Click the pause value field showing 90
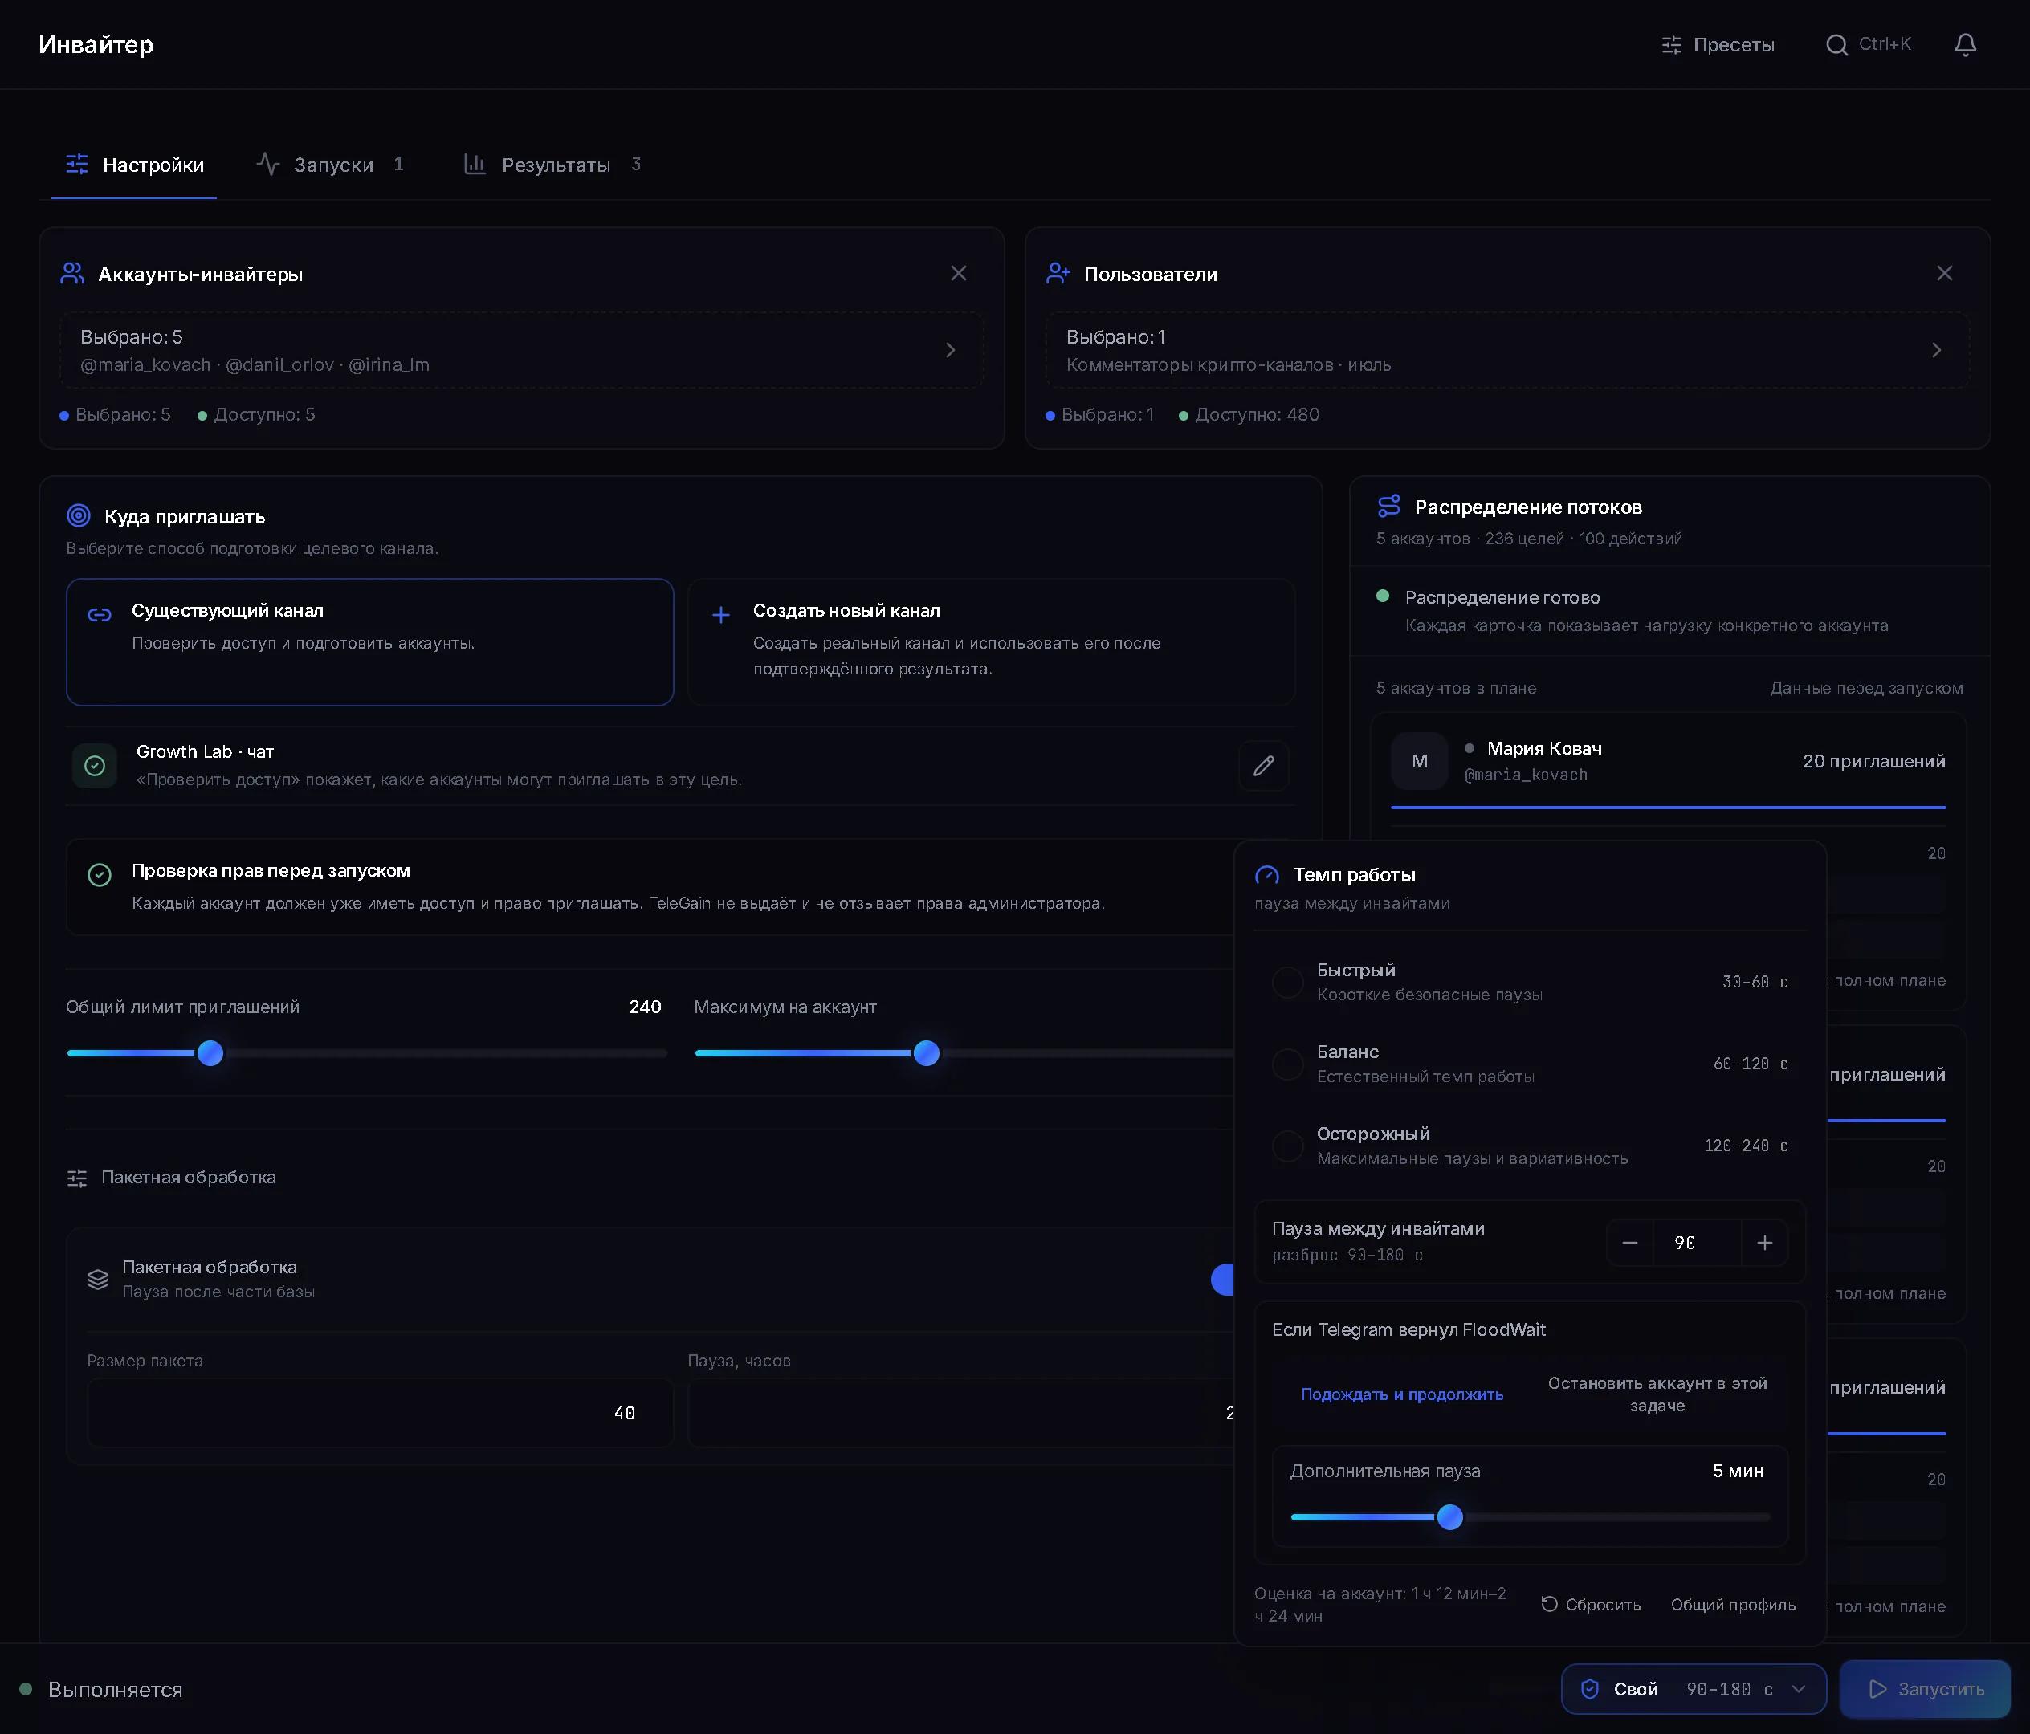The height and width of the screenshot is (1734, 2030). click(x=1697, y=1242)
